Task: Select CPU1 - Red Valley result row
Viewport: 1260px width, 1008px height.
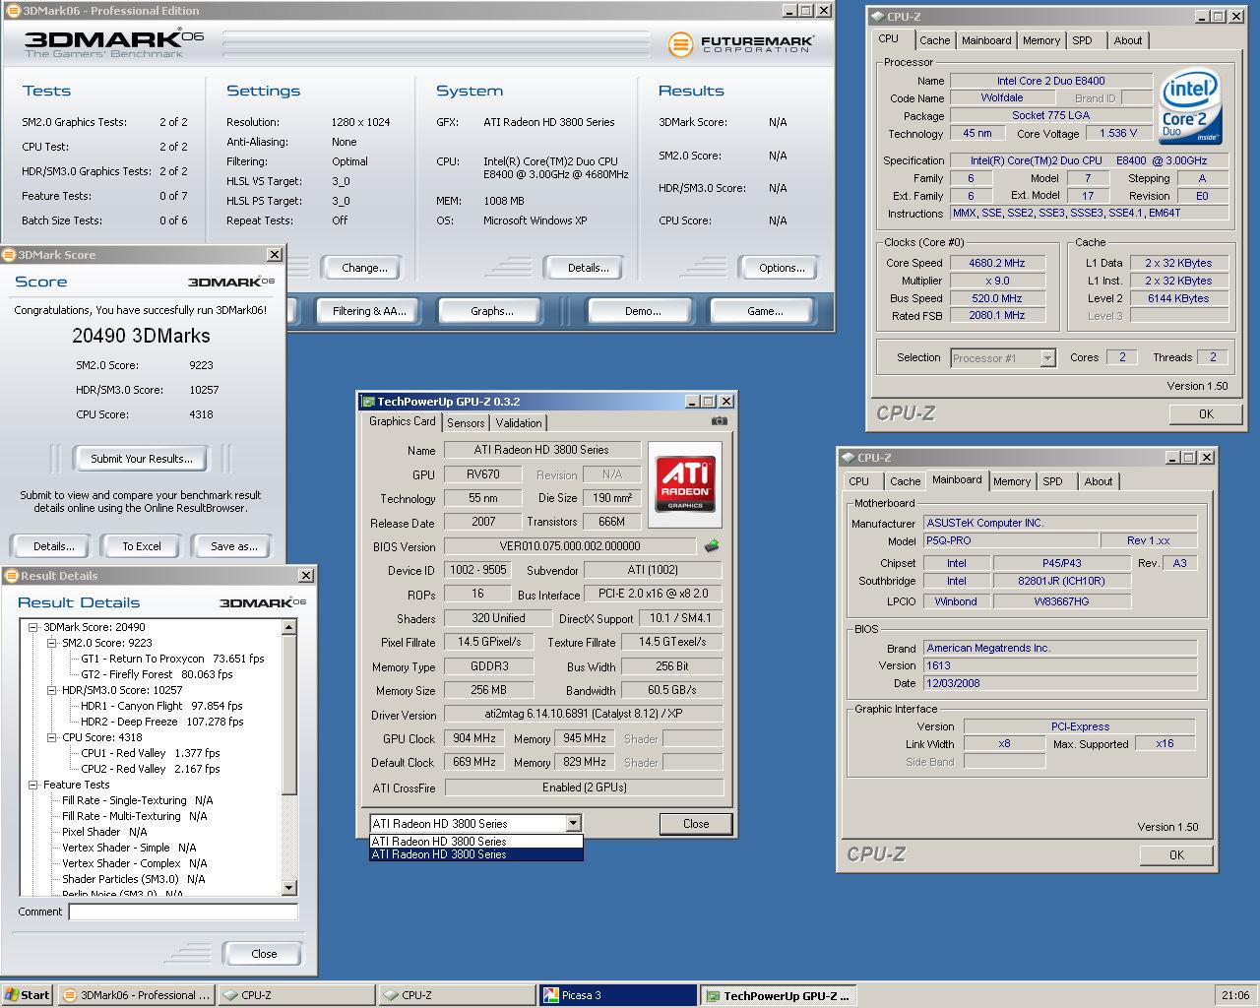Action: coord(150,753)
